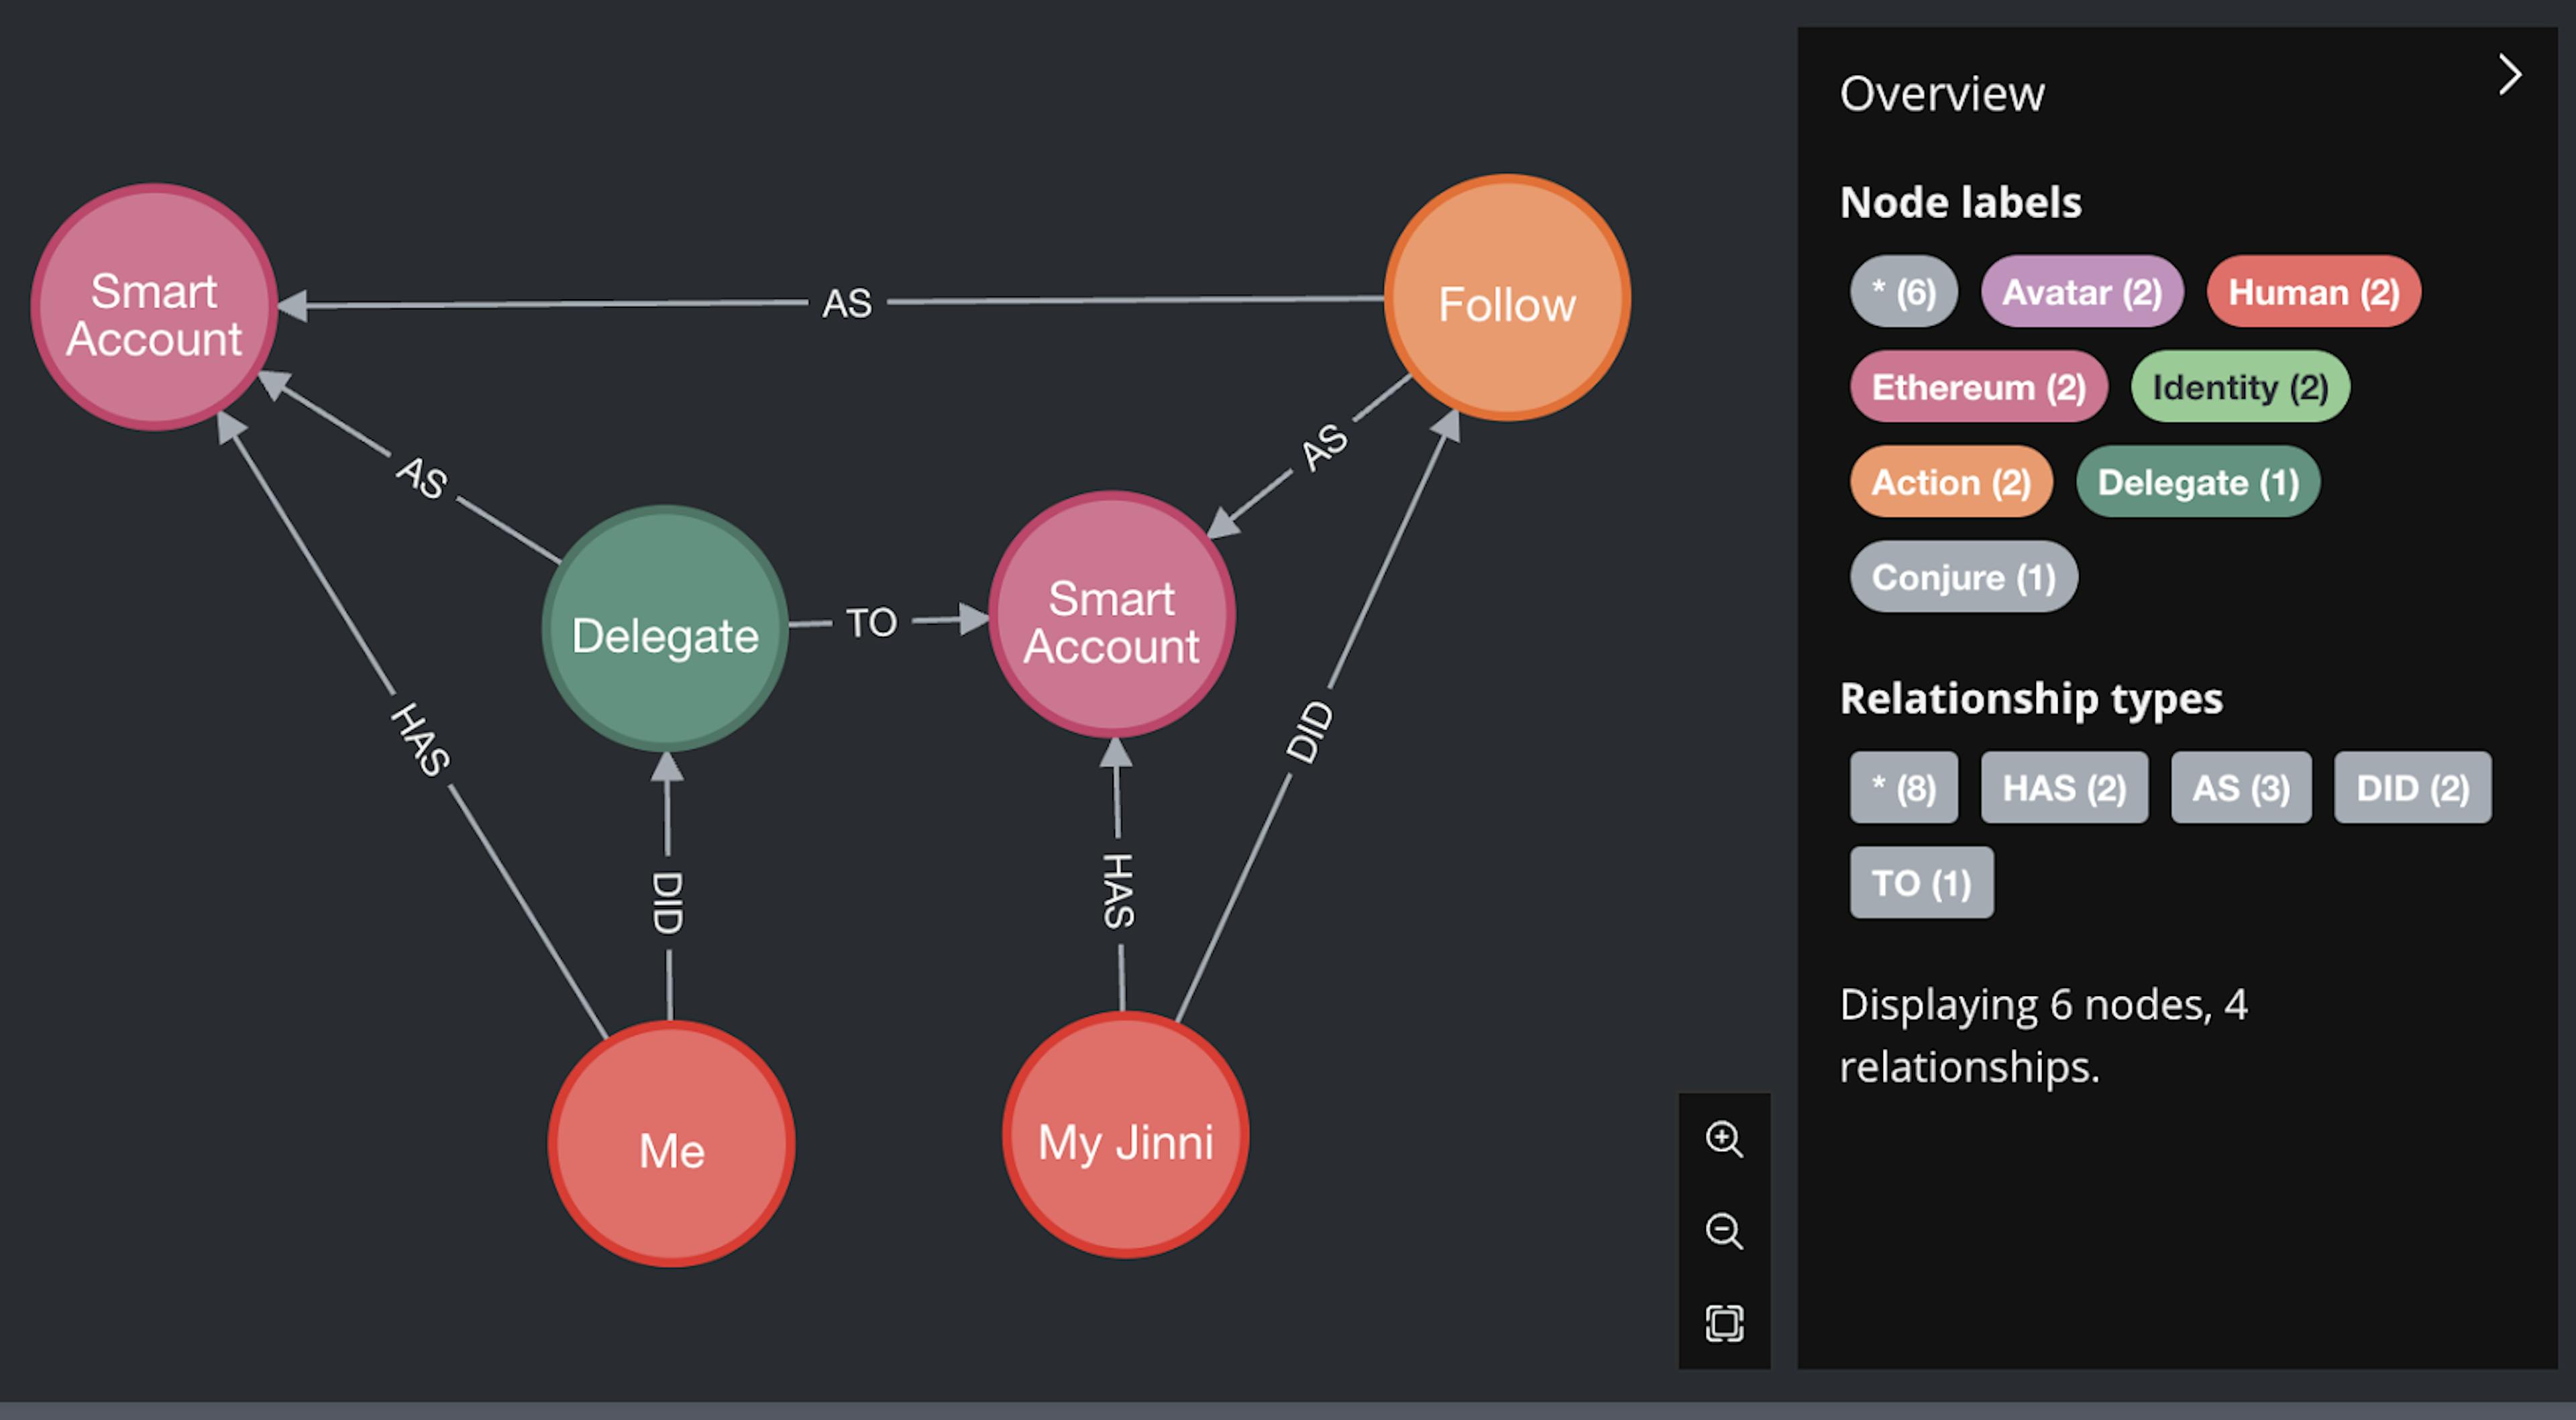
Task: Select the Identity (2) node label
Action: [x=2240, y=387]
